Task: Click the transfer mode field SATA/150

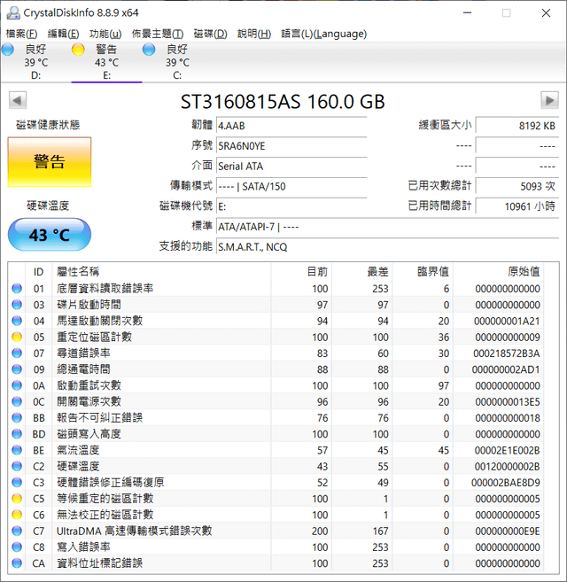Action: [291, 186]
